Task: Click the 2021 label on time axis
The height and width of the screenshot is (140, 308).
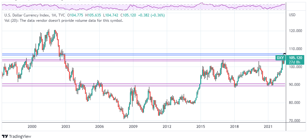Action: point(268,127)
